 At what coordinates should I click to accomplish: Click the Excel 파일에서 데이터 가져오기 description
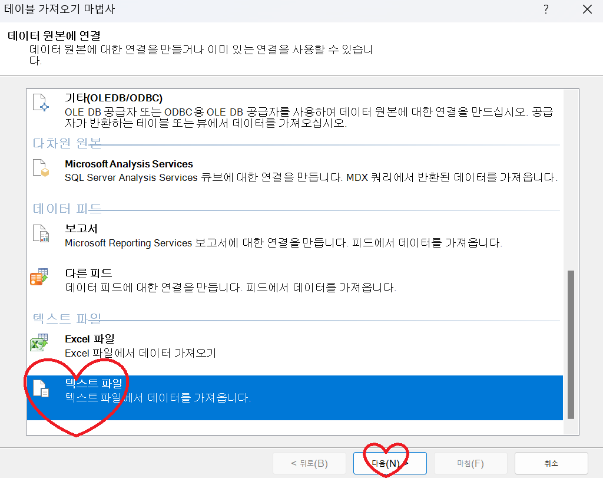140,353
